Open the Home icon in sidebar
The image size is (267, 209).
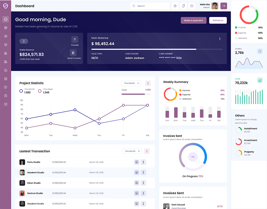click(5, 19)
